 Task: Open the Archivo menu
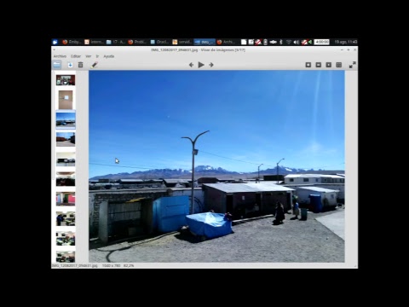point(60,56)
